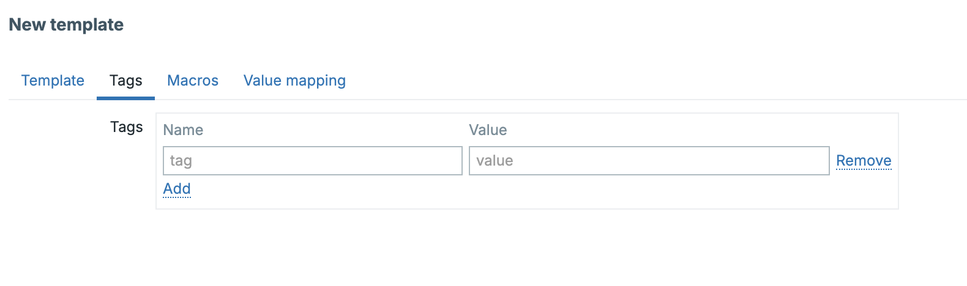Place cursor in the "tag" placeholder box
Image resolution: width=967 pixels, height=286 pixels.
(x=312, y=161)
